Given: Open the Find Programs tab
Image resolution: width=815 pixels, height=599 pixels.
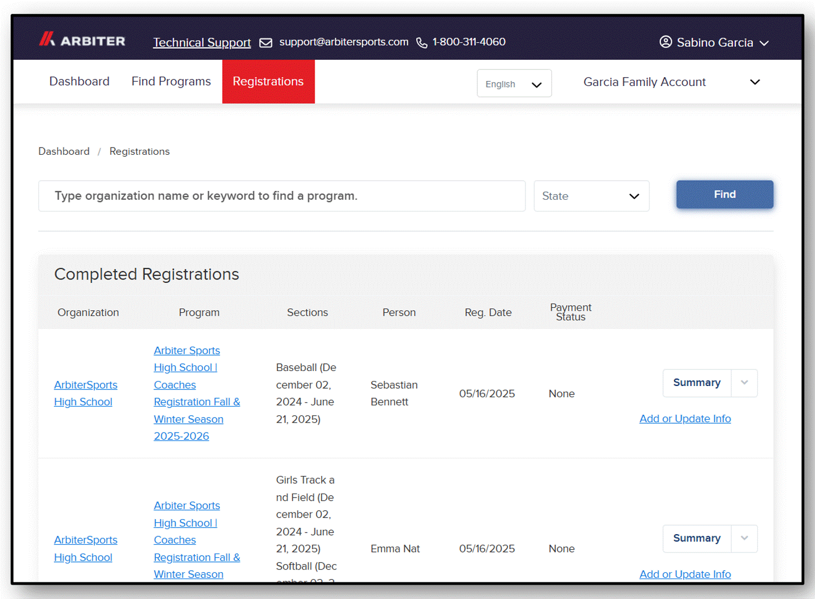Looking at the screenshot, I should coord(171,81).
